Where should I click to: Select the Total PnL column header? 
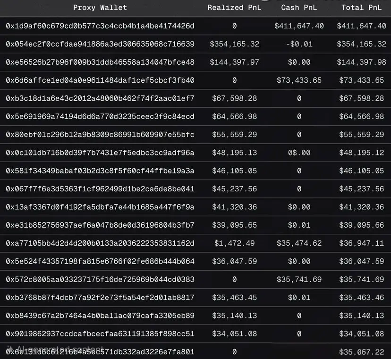coord(362,8)
